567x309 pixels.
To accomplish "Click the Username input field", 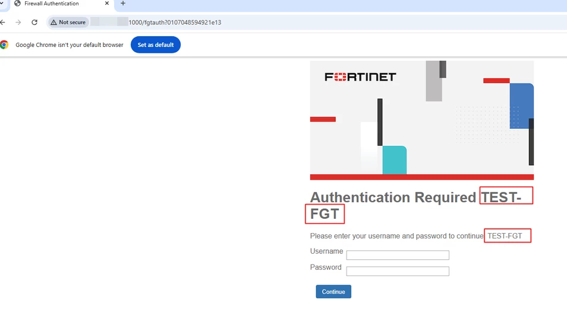I will coord(398,255).
